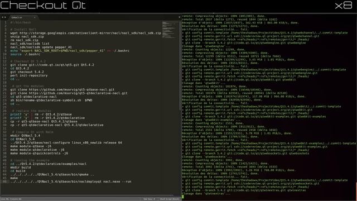Screen dimensions: 357x201
Task: Click the 'make module-qtdeclarative -j6' line
Action: point(37,150)
